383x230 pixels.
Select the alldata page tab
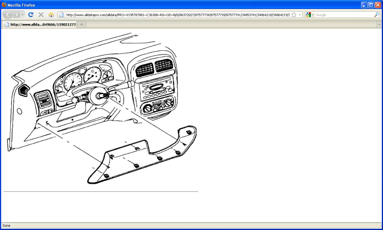(40, 24)
